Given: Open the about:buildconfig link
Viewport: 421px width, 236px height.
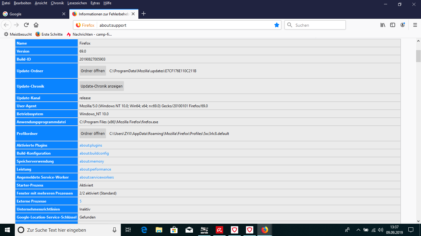Looking at the screenshot, I should (x=94, y=153).
